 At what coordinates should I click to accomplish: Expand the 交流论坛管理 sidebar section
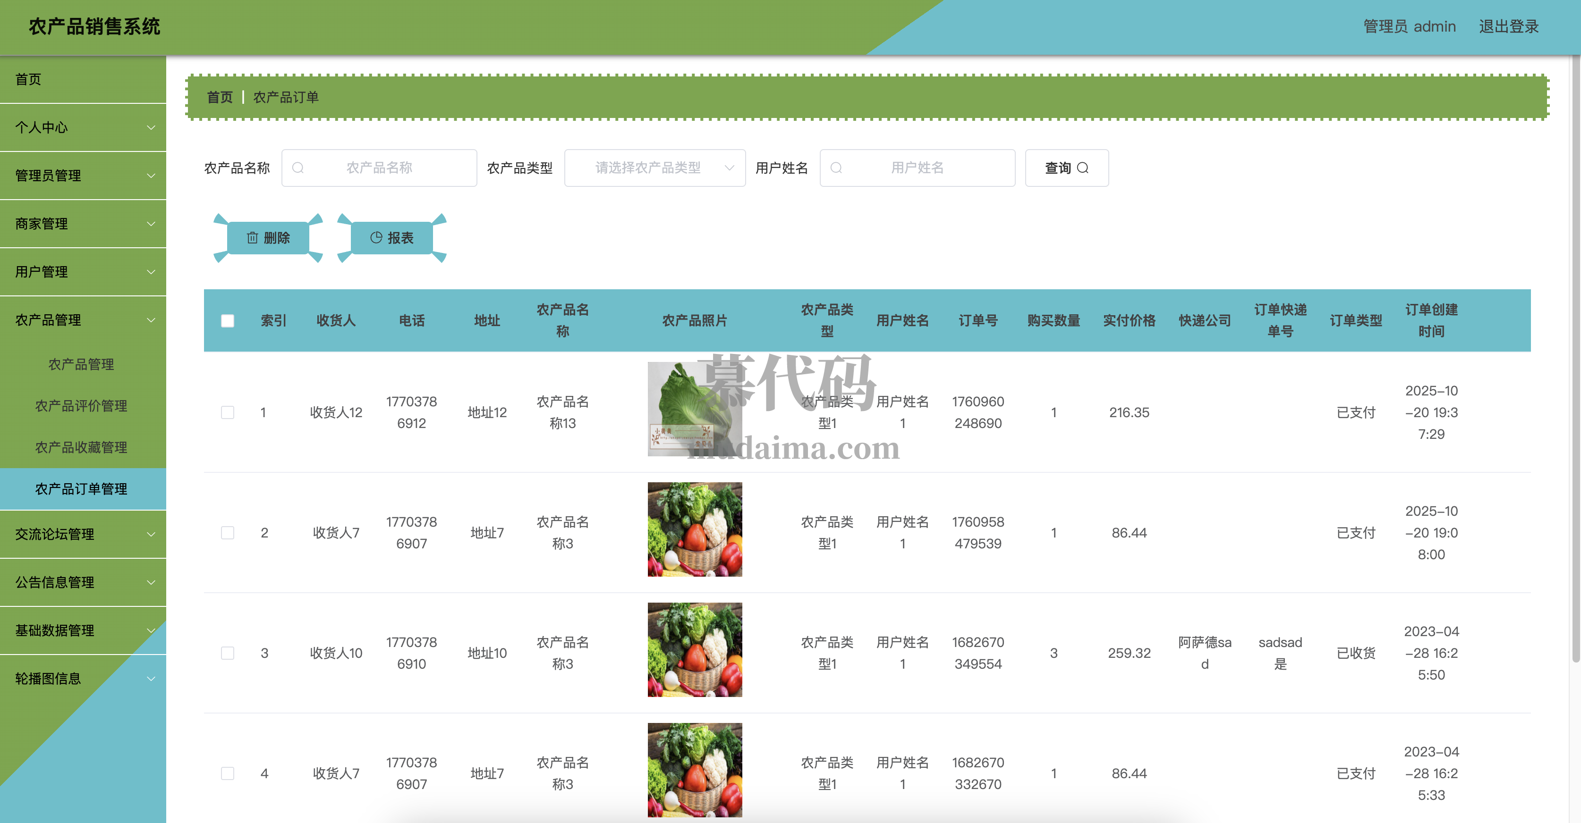click(83, 534)
